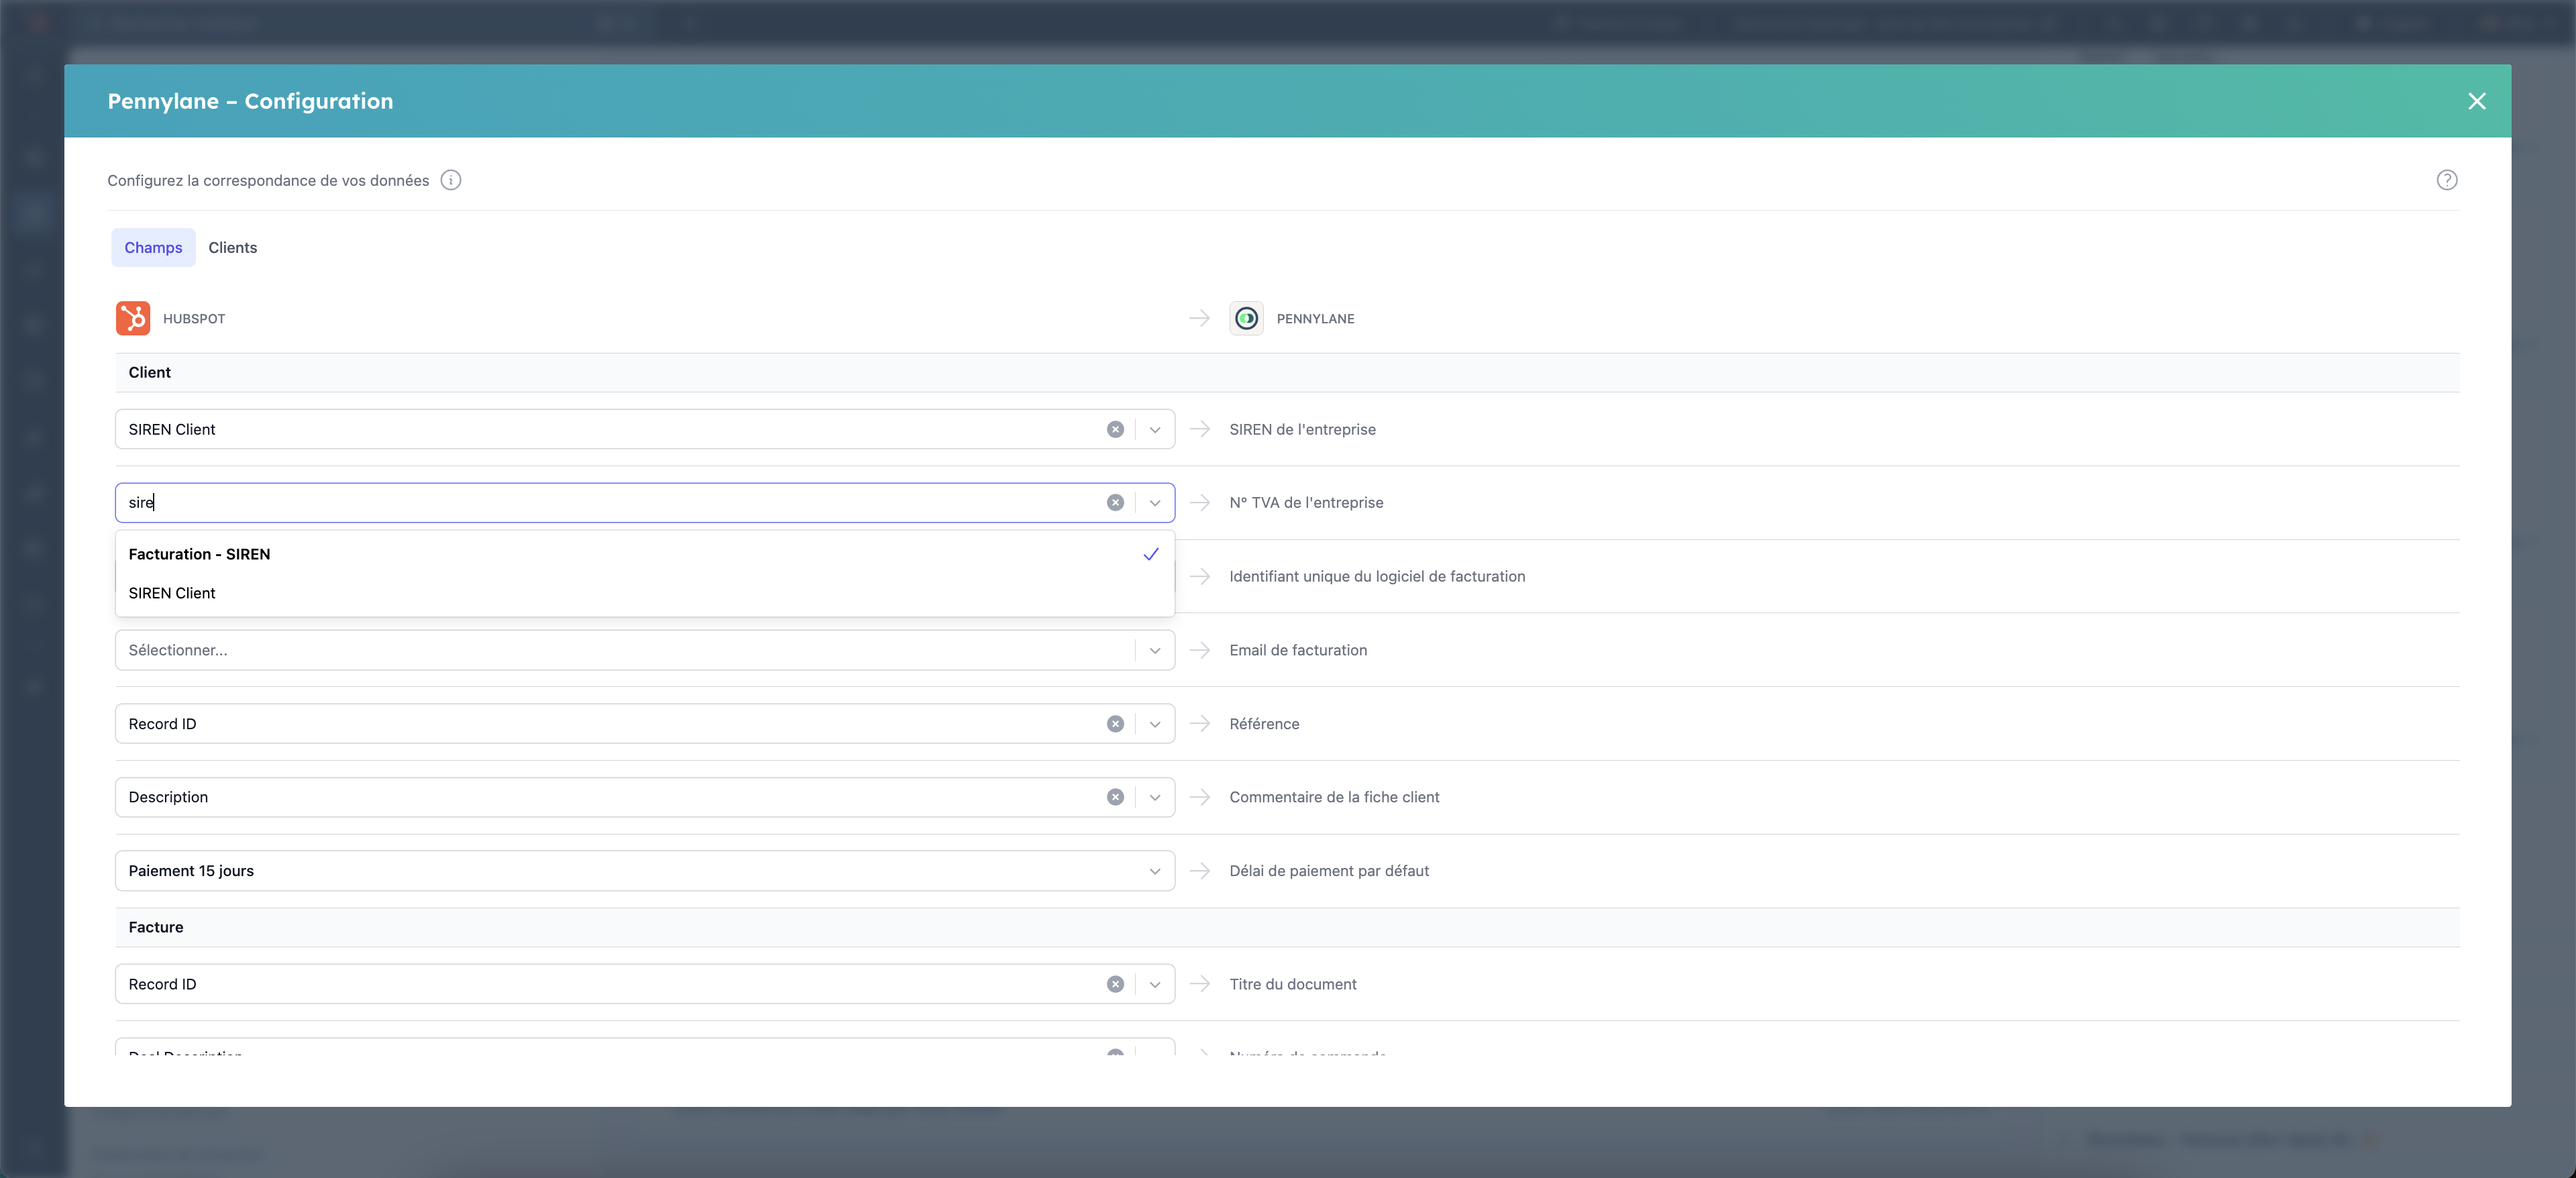Click the HubSpot logo icon

point(133,318)
